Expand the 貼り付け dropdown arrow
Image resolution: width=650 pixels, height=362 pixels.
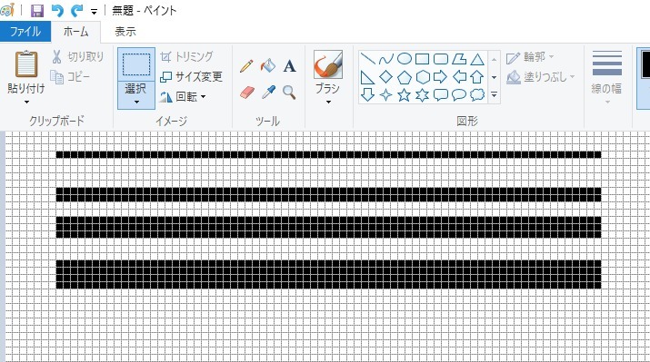[26, 102]
